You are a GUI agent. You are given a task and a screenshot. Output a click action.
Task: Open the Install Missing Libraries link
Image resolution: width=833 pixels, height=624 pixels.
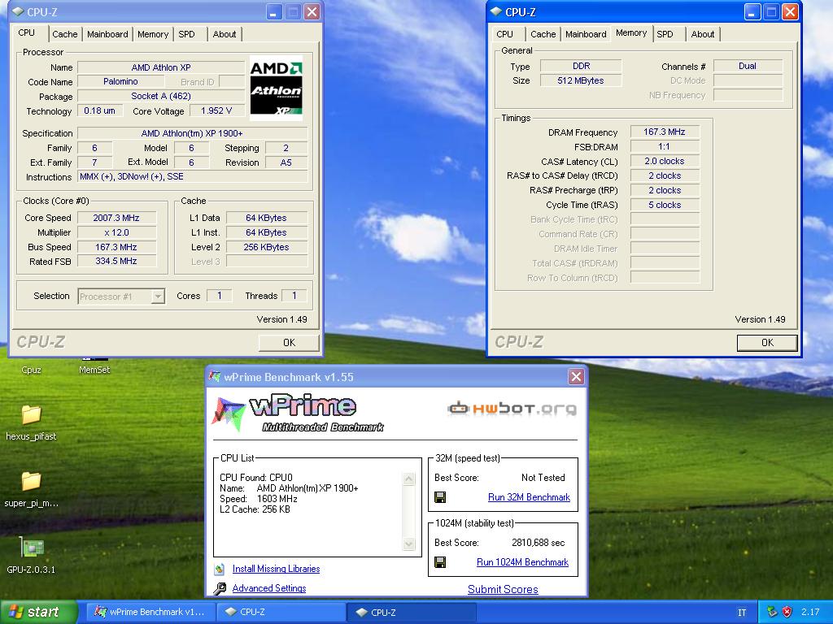(276, 569)
